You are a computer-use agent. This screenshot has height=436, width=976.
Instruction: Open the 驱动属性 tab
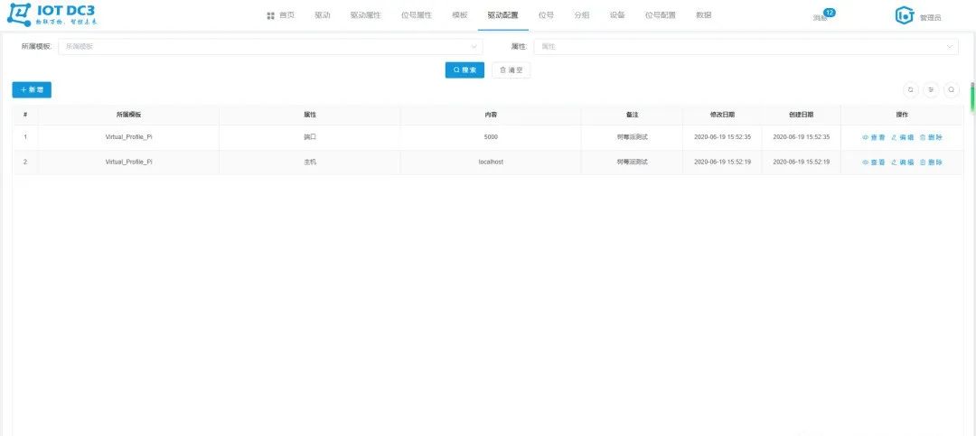tap(365, 15)
